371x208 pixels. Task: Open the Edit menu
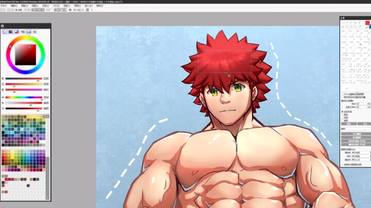point(14,6)
